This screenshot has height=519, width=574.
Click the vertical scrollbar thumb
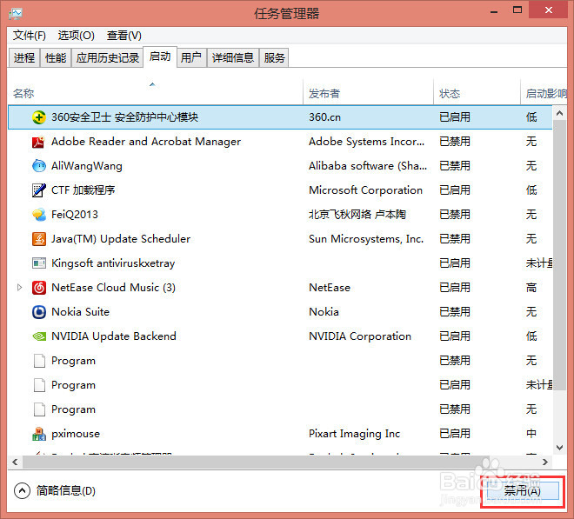point(559,255)
